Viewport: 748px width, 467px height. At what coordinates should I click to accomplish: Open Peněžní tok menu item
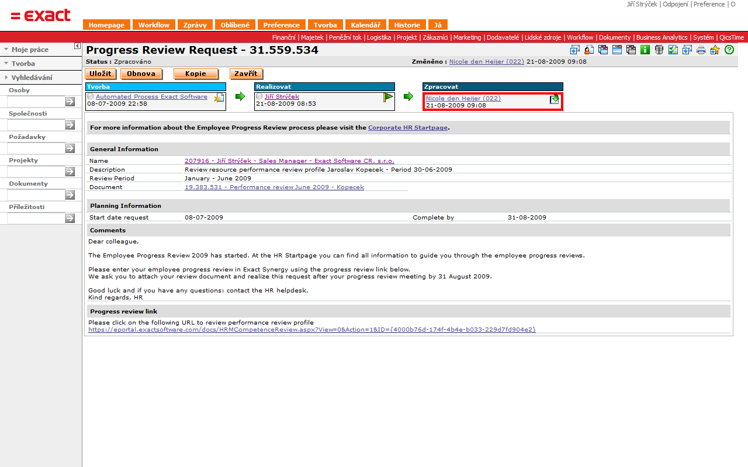coord(345,37)
